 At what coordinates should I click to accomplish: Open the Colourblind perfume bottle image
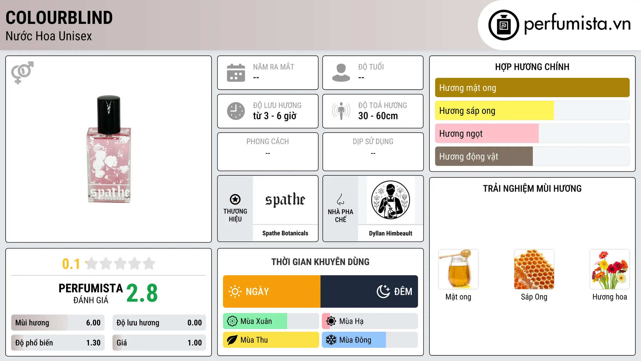[x=109, y=149]
